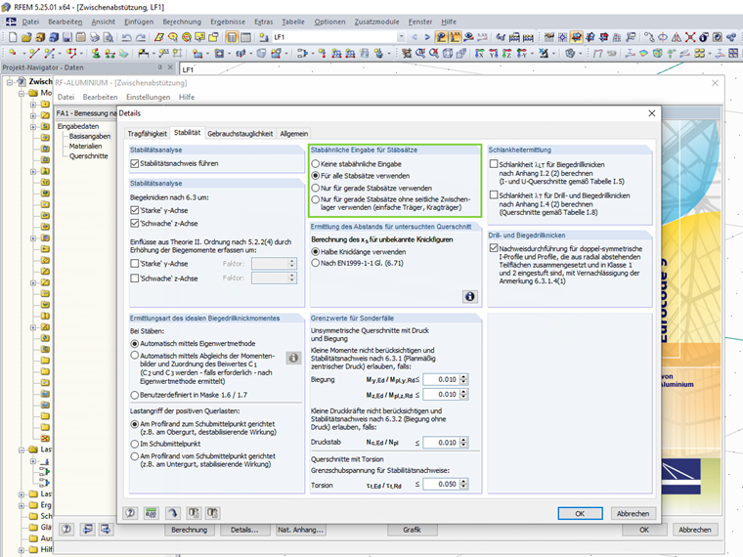The width and height of the screenshot is (743, 557).
Task: Click the zoom magnifier with X icon
Action: (433, 54)
